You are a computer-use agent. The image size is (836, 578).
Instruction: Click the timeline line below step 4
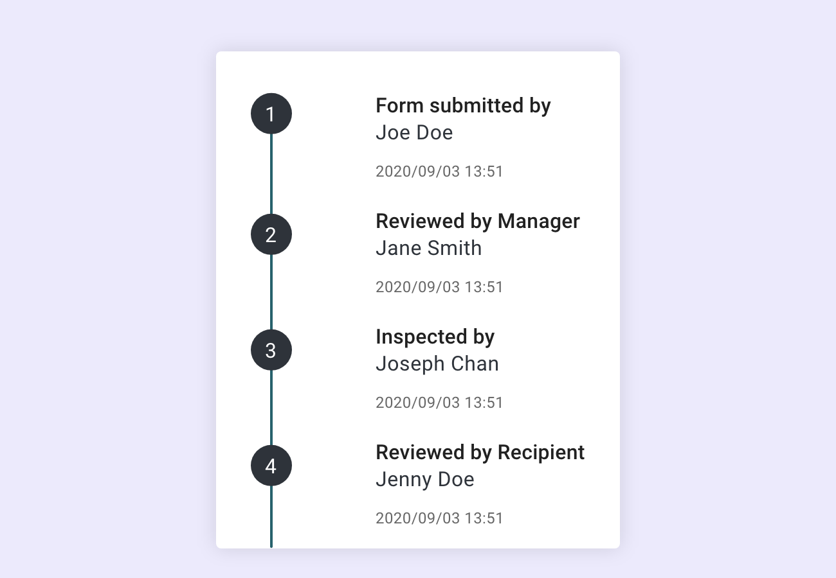[271, 517]
